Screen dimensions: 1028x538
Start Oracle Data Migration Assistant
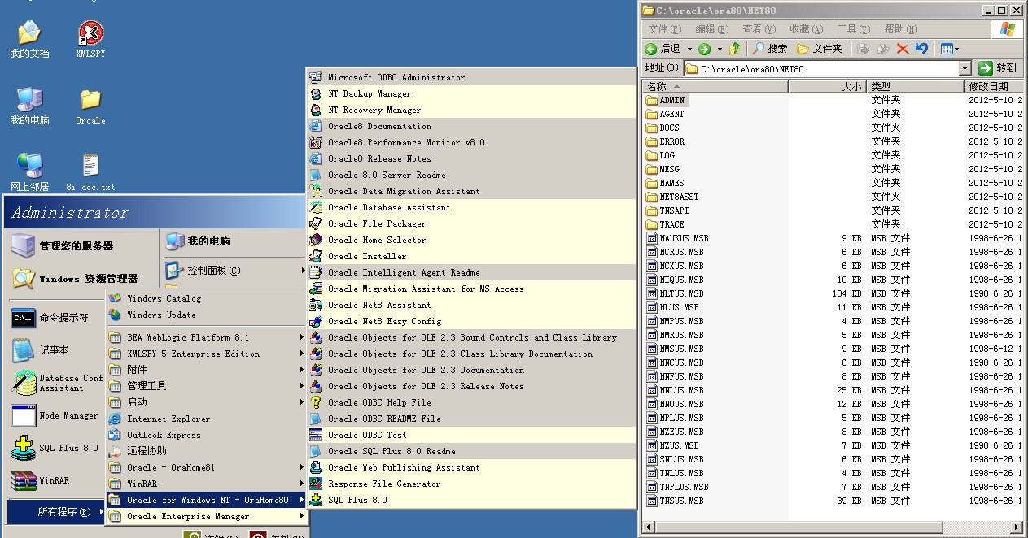coord(471,191)
